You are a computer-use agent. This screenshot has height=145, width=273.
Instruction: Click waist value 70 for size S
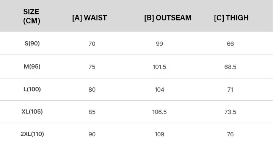[x=92, y=44]
